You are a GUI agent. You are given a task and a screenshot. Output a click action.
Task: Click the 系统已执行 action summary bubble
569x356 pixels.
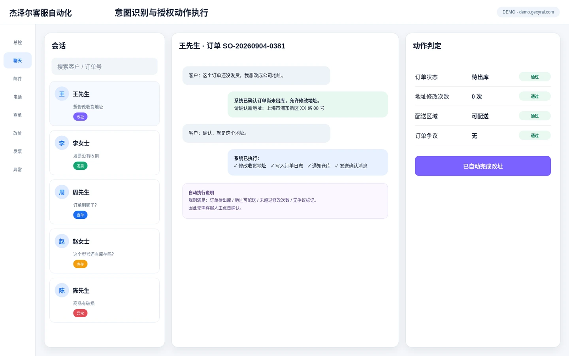click(308, 162)
